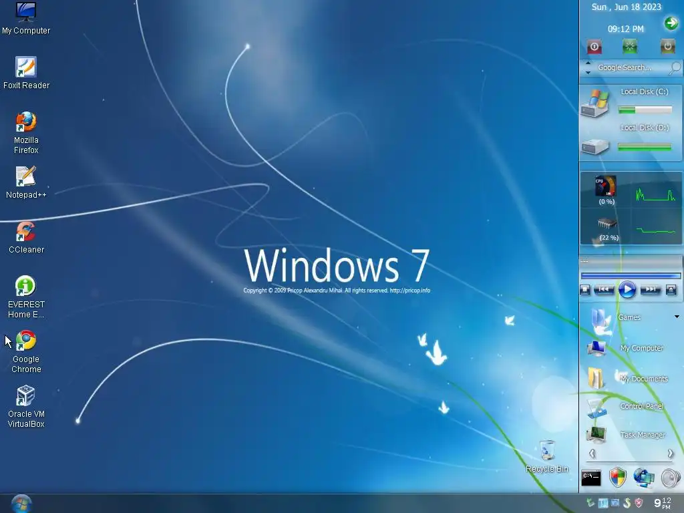Select the Oracle VM VirtualBox shortcut

pyautogui.click(x=26, y=406)
